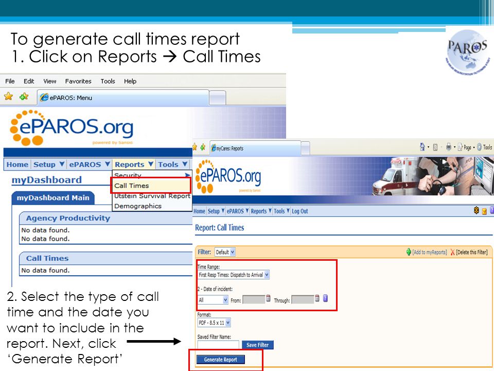Open the Security submenu in Reports dropdown
The image size is (494, 371).
click(152, 175)
